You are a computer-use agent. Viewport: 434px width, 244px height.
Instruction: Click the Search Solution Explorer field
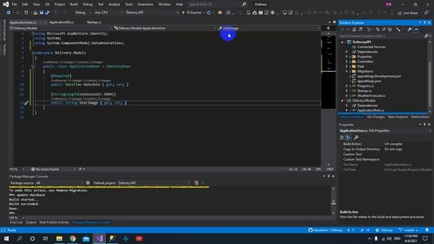click(x=381, y=36)
